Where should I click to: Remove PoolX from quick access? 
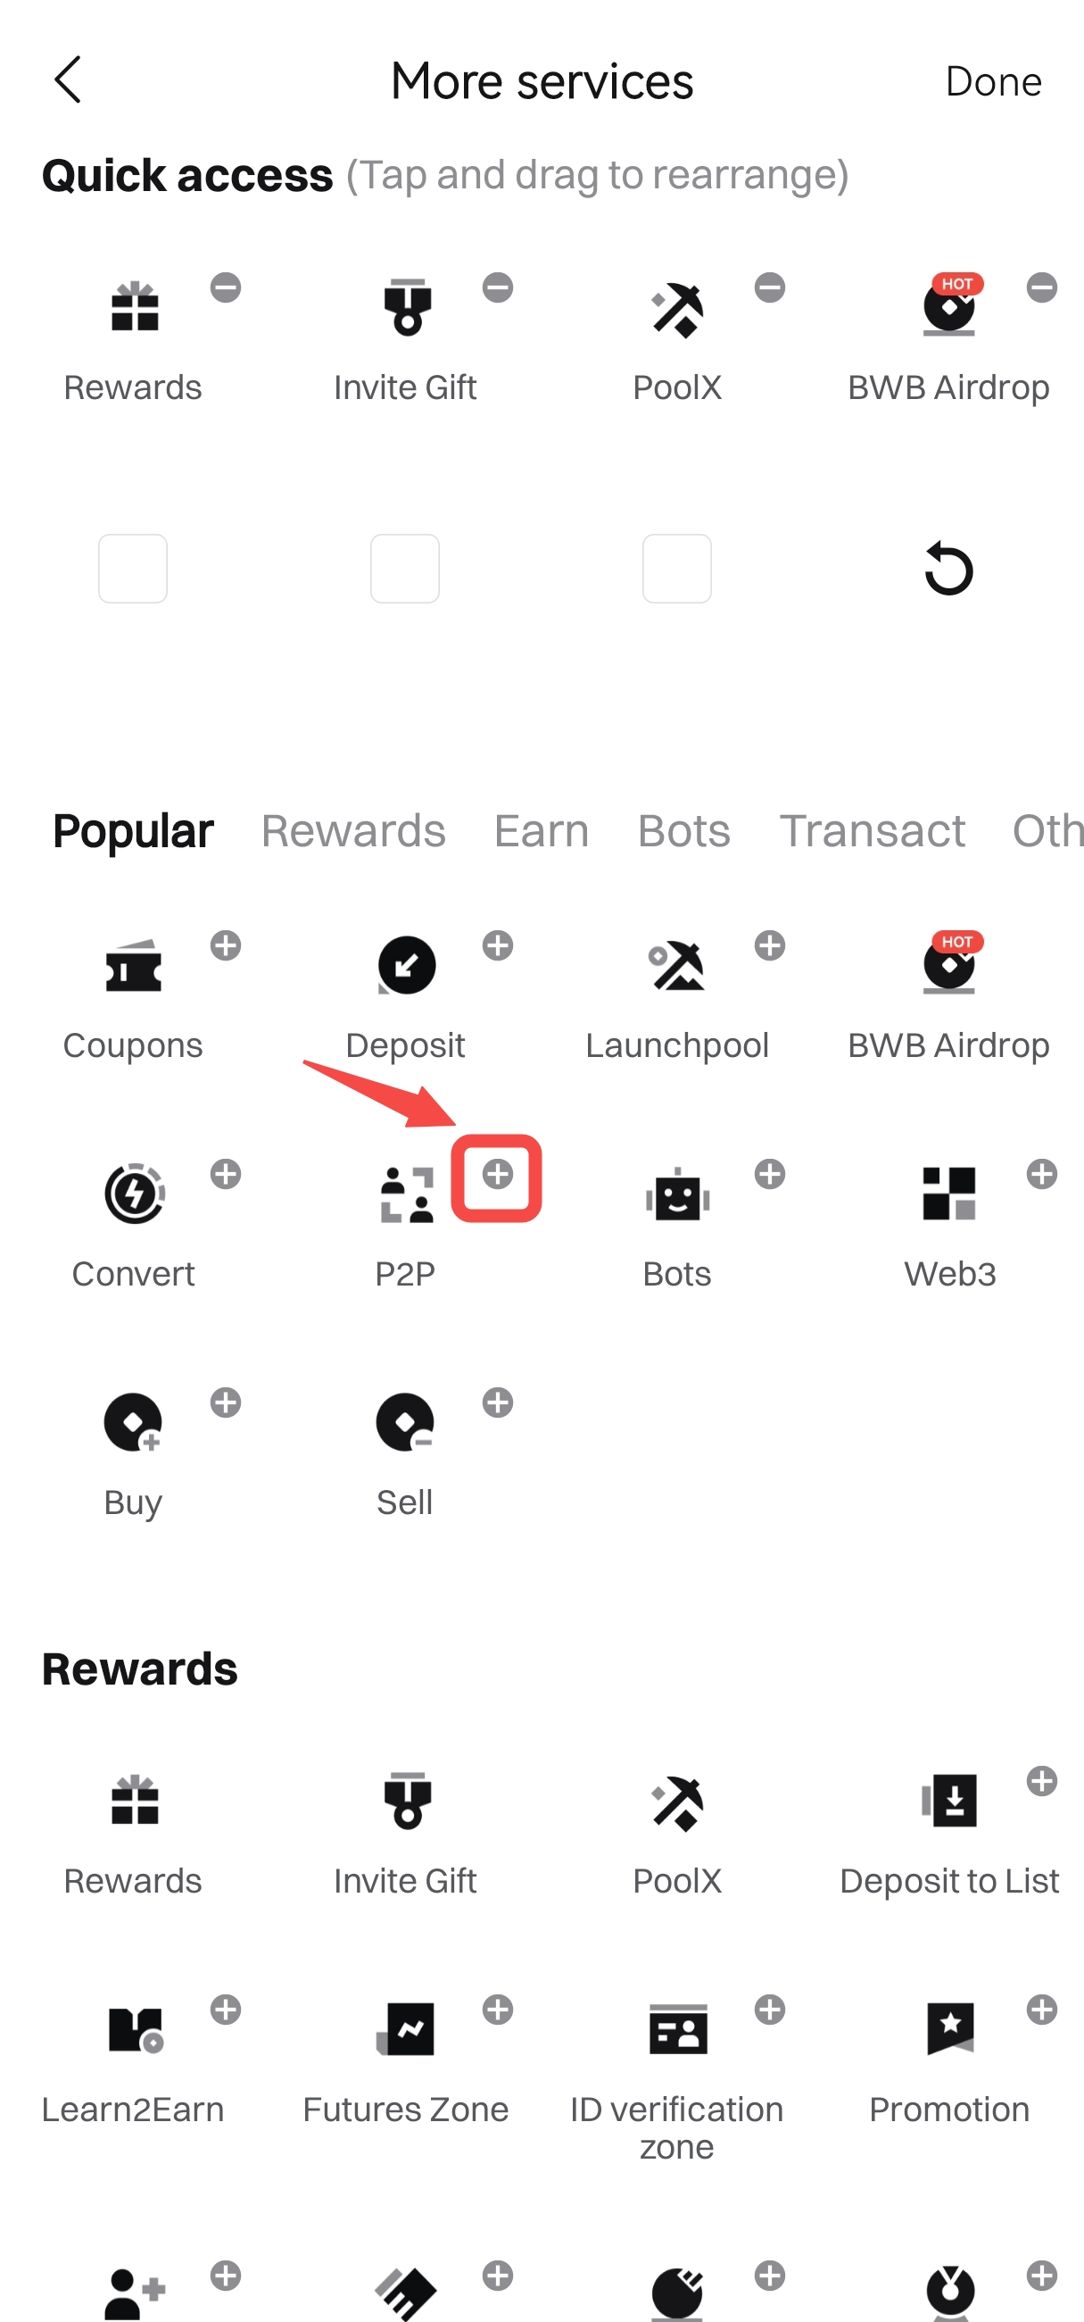770,288
